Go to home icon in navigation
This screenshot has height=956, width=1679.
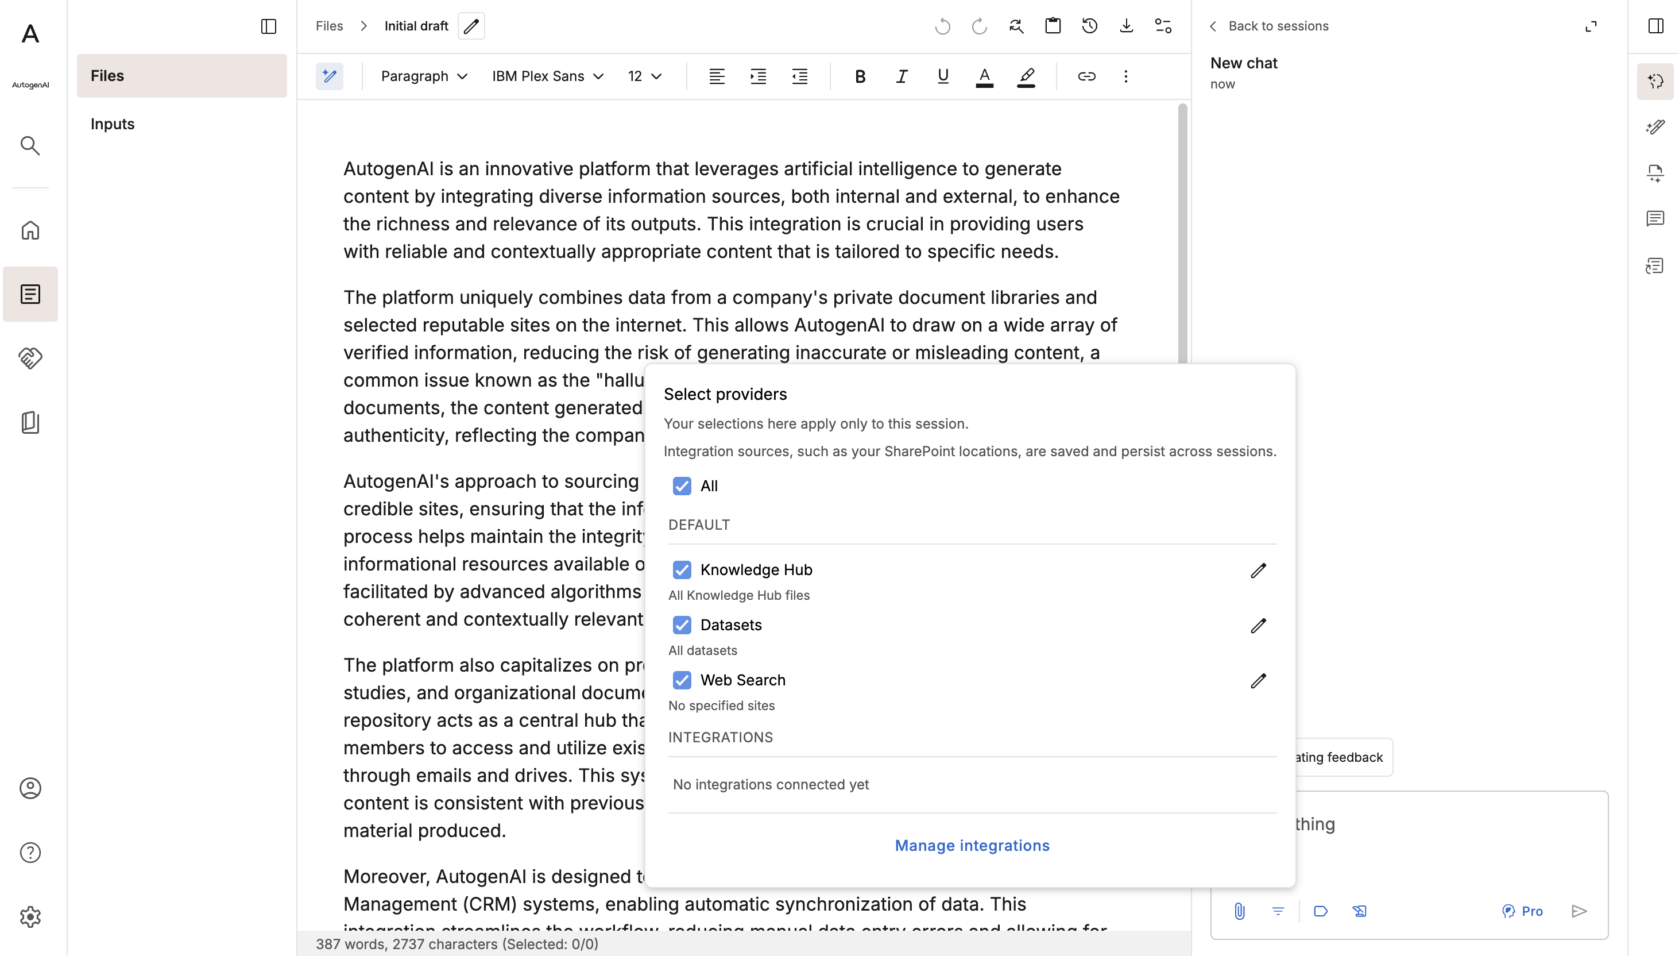pyautogui.click(x=30, y=230)
